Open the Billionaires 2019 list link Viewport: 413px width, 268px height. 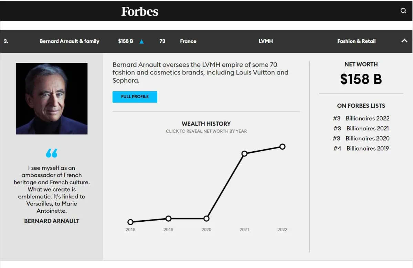(x=368, y=148)
